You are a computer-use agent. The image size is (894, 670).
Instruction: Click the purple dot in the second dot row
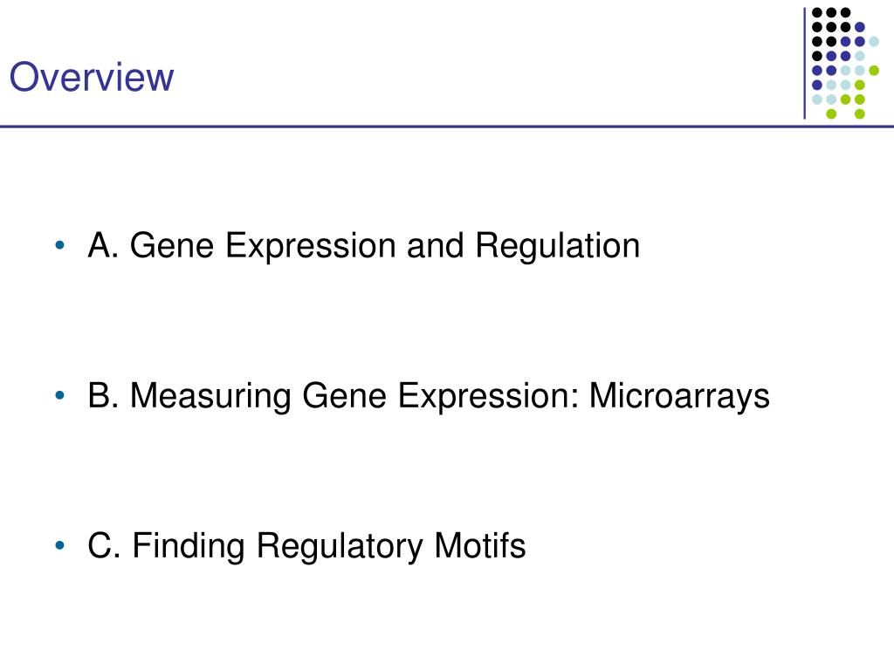860,27
